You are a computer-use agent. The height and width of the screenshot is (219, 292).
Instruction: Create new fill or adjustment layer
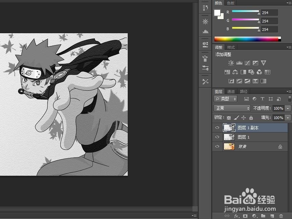tap(254, 216)
